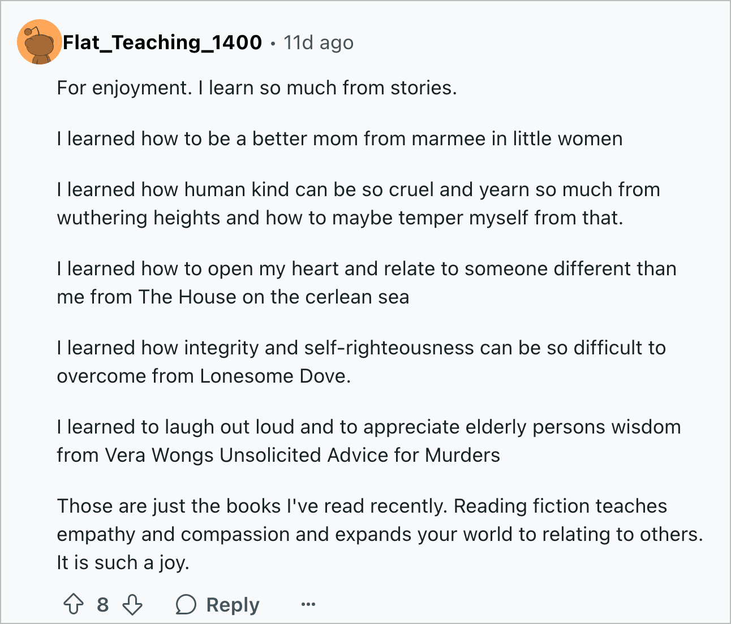Click the Reply button label
731x624 pixels.
point(233,604)
